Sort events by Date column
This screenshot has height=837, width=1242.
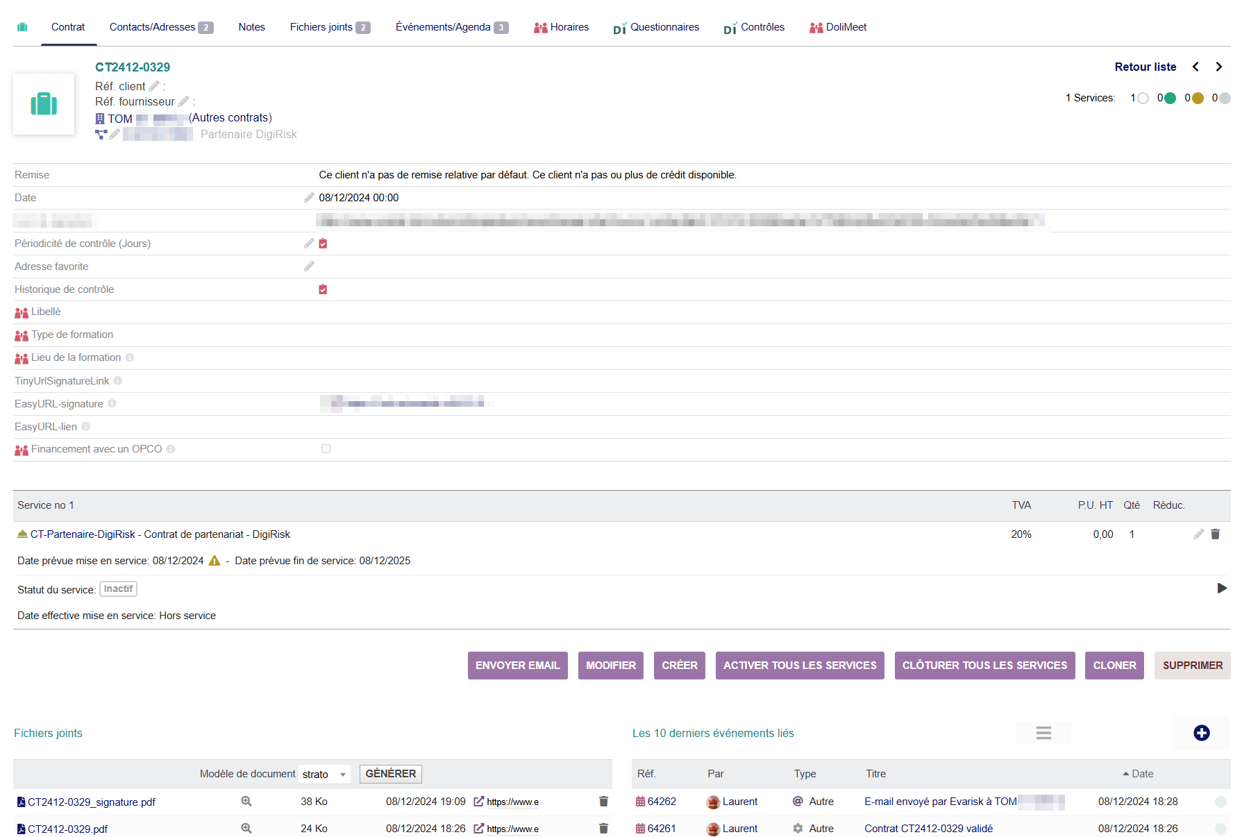1141,774
